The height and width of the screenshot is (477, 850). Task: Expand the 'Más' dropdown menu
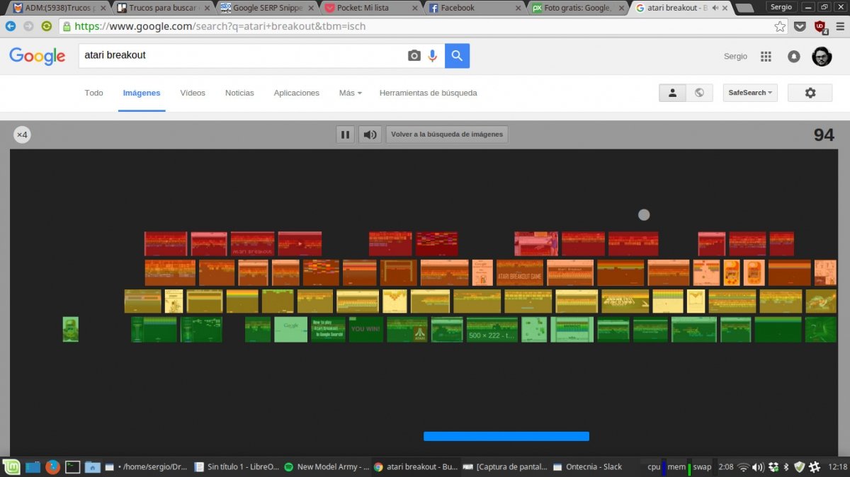(x=350, y=93)
